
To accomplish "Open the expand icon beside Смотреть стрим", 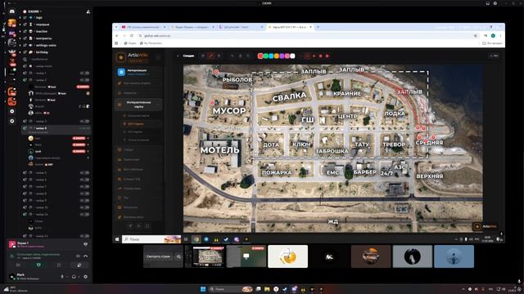I will pos(178,256).
